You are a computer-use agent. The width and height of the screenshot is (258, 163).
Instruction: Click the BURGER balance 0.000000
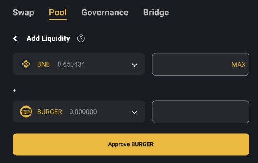(x=83, y=112)
